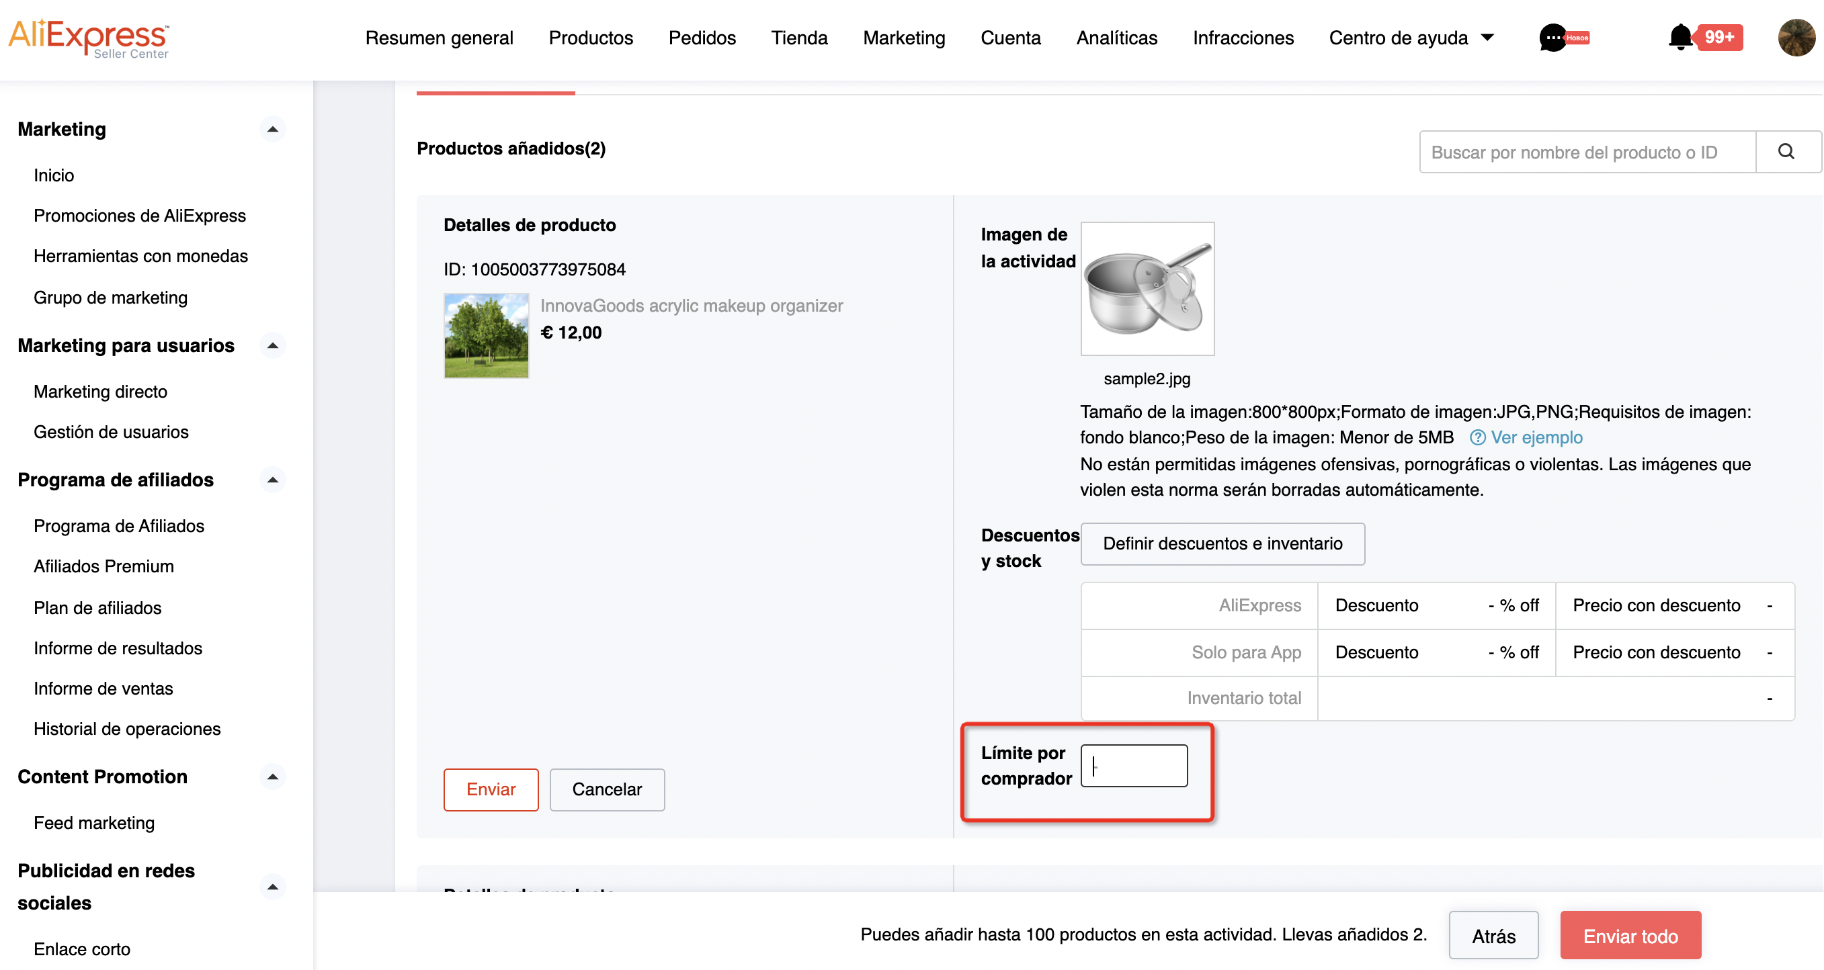Collapse Programa de afiliados section
The image size is (1824, 970).
tap(272, 480)
